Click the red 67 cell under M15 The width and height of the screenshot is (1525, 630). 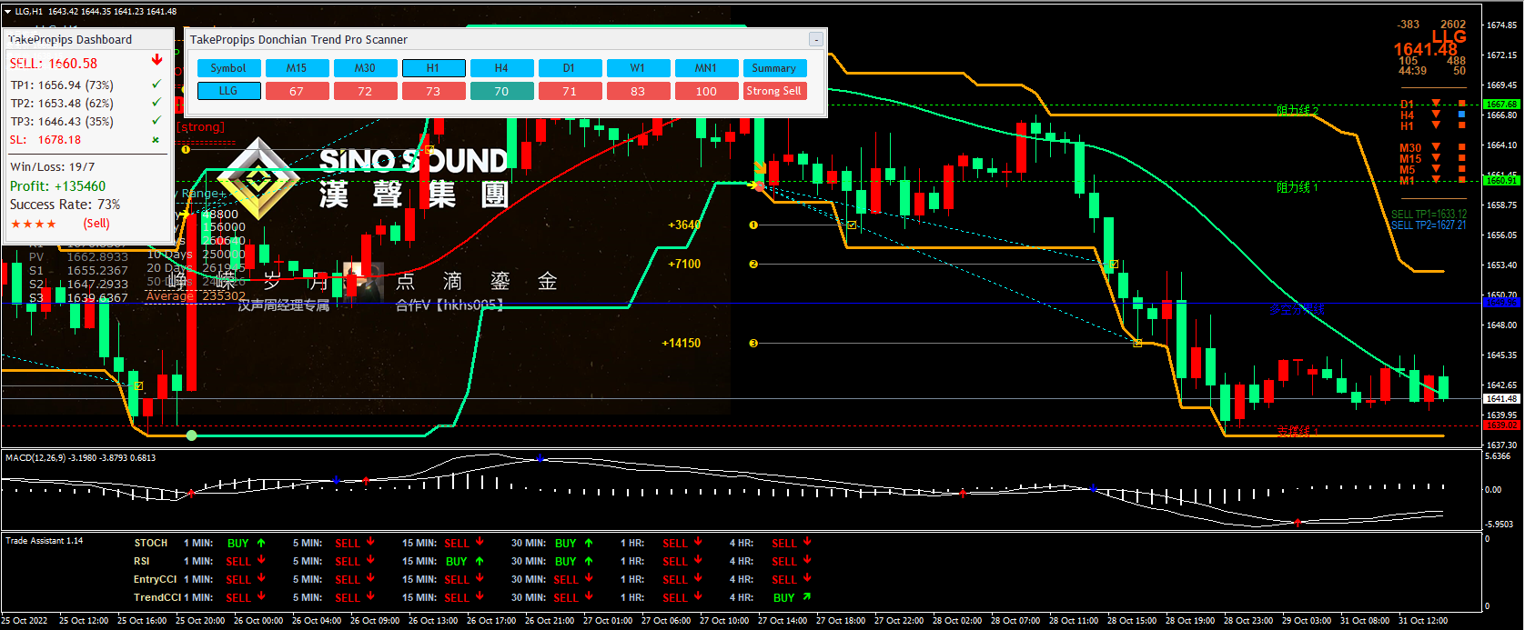[x=297, y=91]
